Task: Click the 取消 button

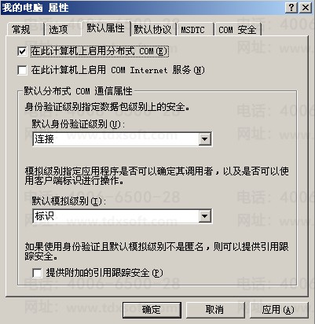Action: [x=215, y=310]
